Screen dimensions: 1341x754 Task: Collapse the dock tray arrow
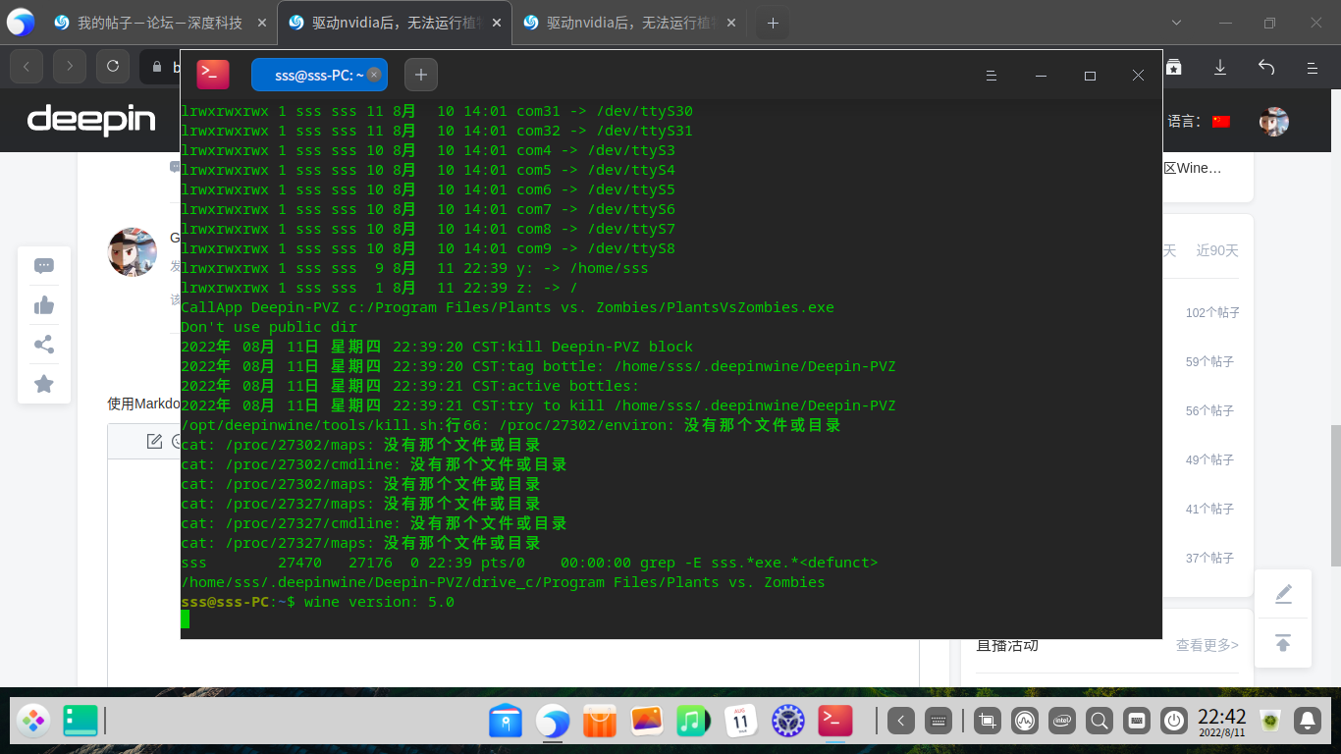(x=902, y=722)
